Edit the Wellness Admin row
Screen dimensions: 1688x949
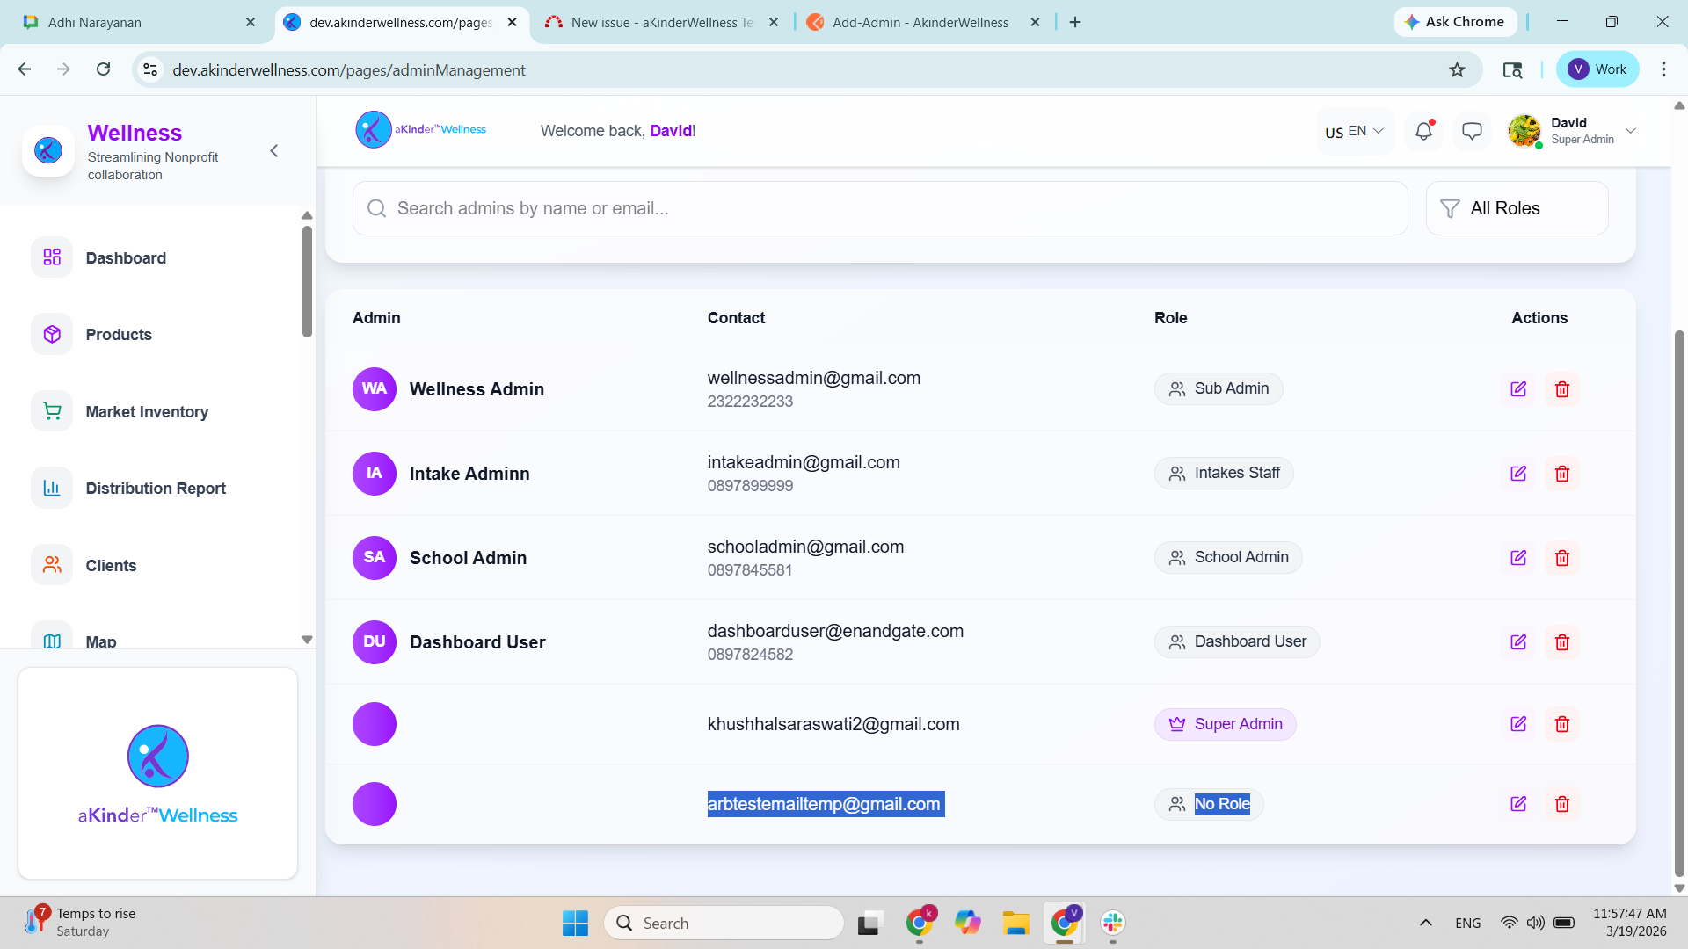pyautogui.click(x=1518, y=389)
